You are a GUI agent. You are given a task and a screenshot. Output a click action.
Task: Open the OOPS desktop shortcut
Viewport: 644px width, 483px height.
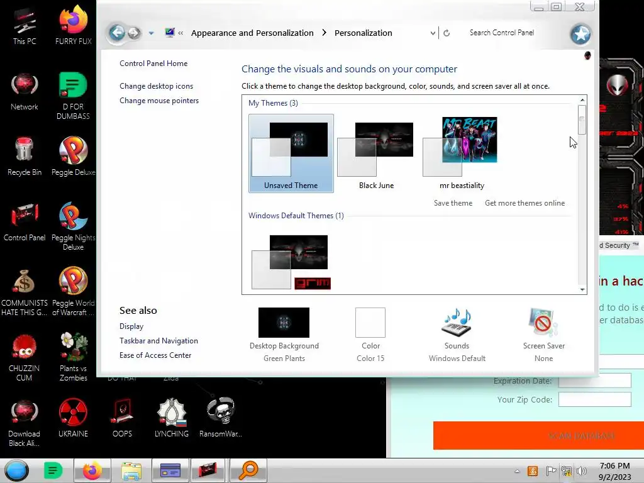coord(122,418)
